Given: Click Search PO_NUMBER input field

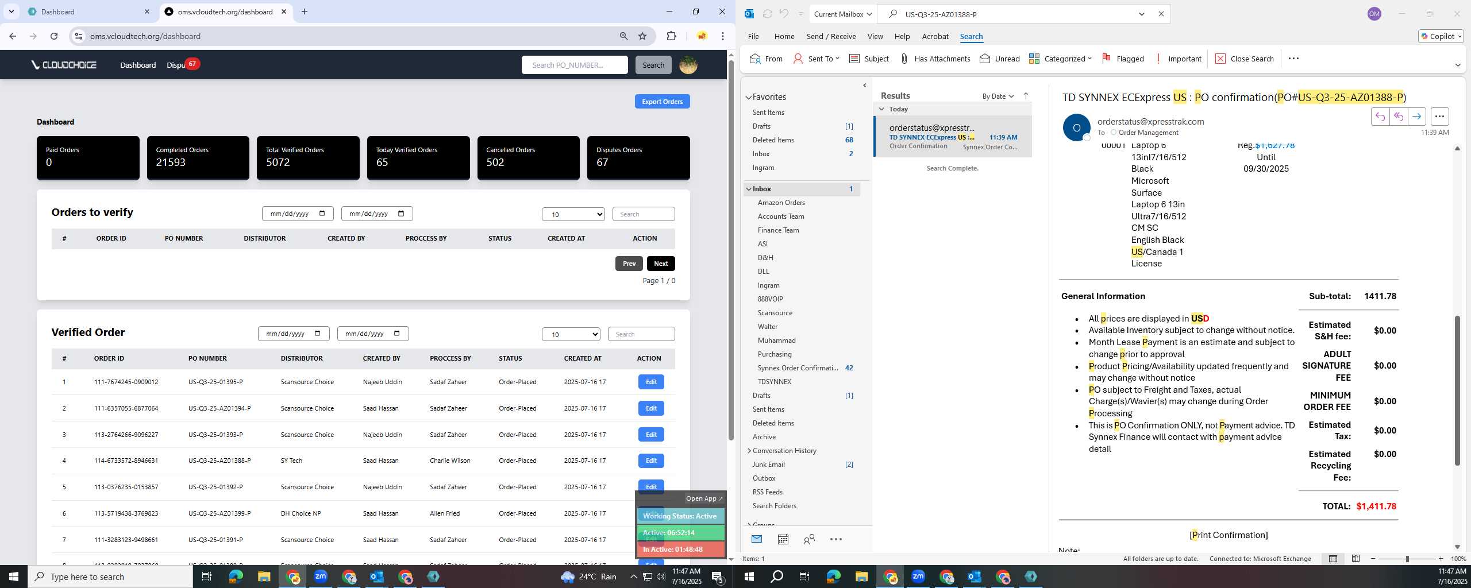Looking at the screenshot, I should pos(575,65).
